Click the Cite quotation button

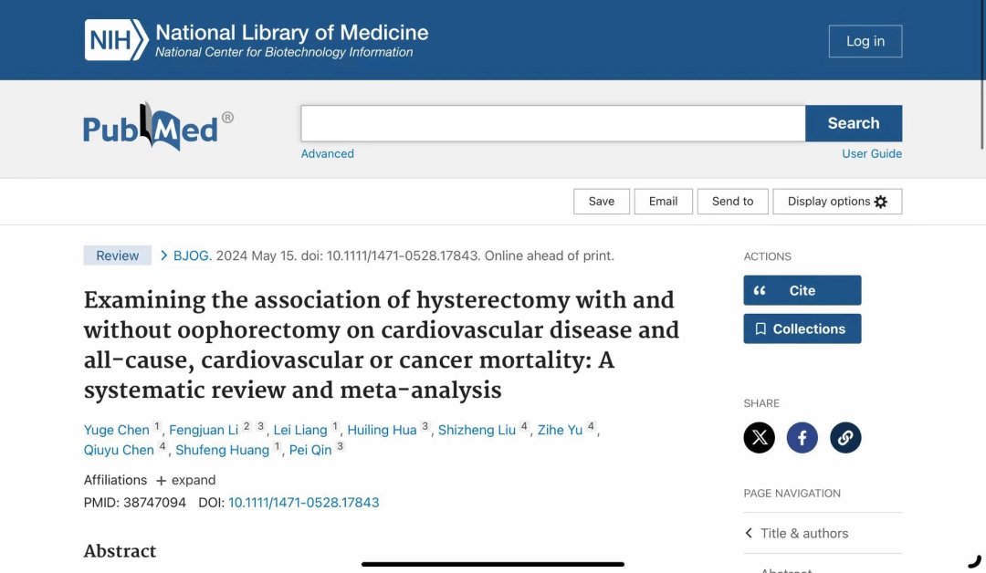tap(802, 290)
